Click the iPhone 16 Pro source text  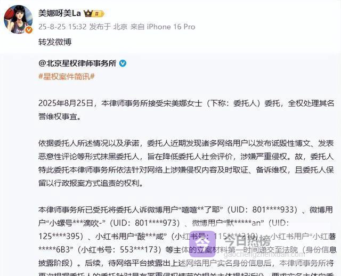tap(171, 27)
